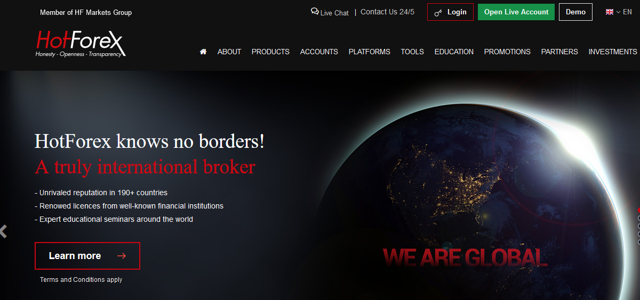
Task: Click 'Renowed licences from well-known financial institutions' line
Action: [129, 206]
